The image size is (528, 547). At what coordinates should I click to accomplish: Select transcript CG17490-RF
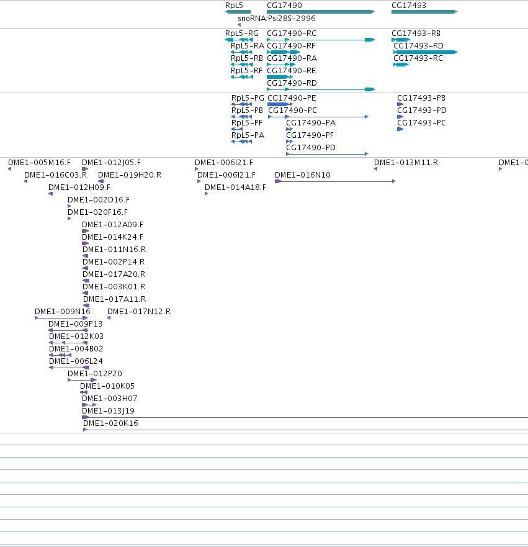click(284, 52)
